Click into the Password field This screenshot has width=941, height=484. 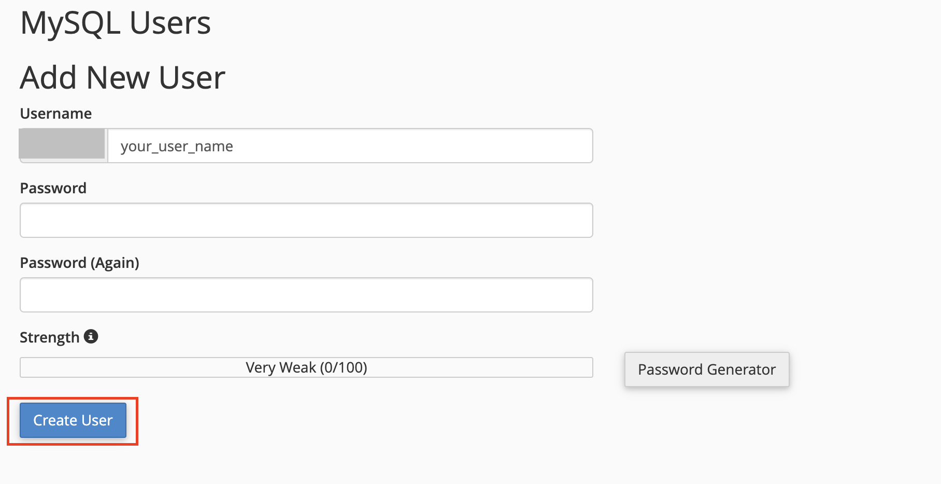[306, 220]
